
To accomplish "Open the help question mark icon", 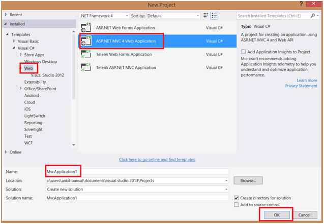I will coord(301,4).
